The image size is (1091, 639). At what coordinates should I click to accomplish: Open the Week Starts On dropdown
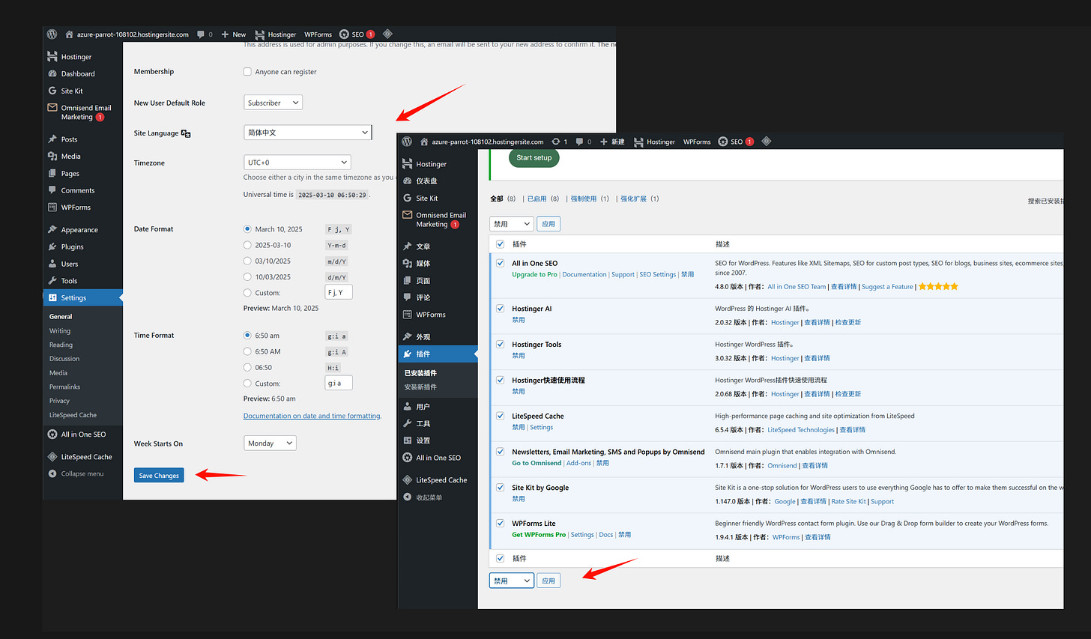click(270, 443)
